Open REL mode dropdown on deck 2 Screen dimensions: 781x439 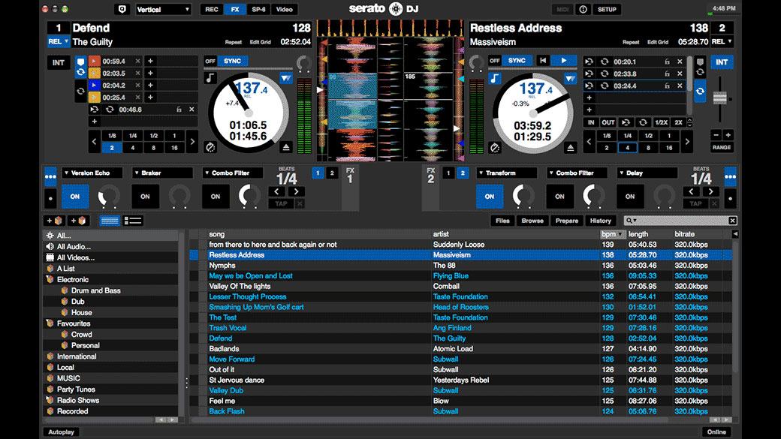coord(722,41)
